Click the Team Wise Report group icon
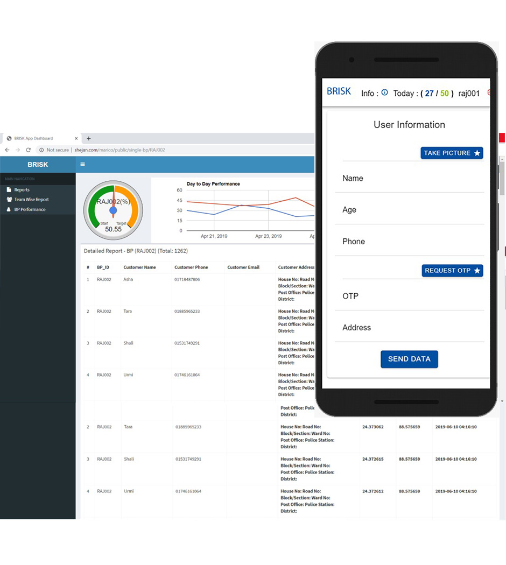This screenshot has width=506, height=565. tap(9, 199)
